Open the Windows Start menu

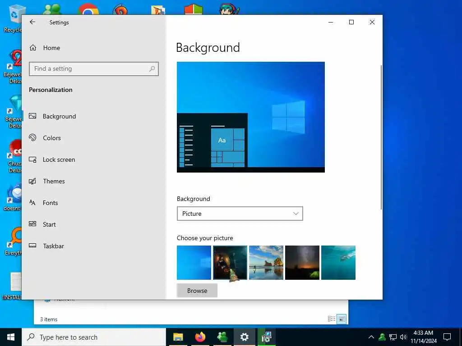[x=11, y=337]
